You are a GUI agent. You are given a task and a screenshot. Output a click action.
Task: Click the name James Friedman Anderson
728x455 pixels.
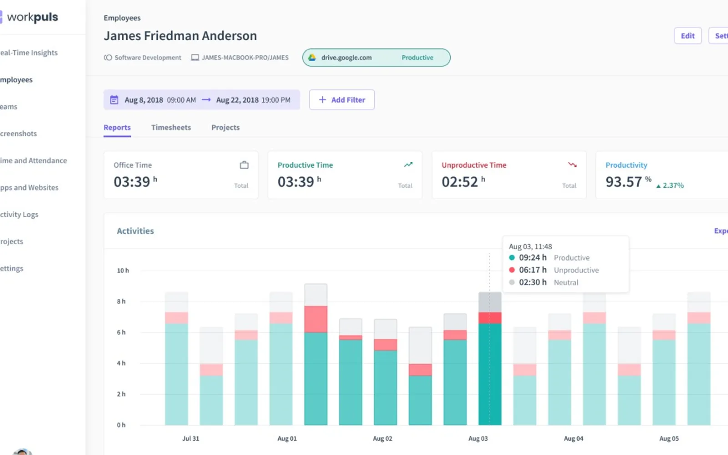[x=180, y=36]
